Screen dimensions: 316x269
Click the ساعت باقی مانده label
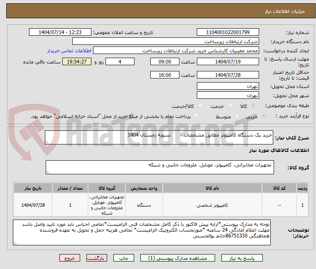click(42, 62)
